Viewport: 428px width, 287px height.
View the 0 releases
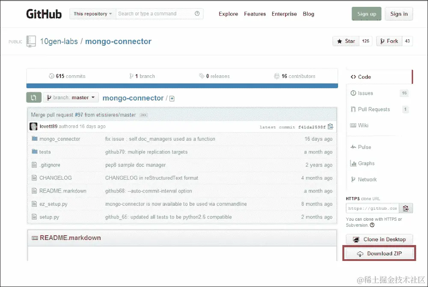click(214, 76)
